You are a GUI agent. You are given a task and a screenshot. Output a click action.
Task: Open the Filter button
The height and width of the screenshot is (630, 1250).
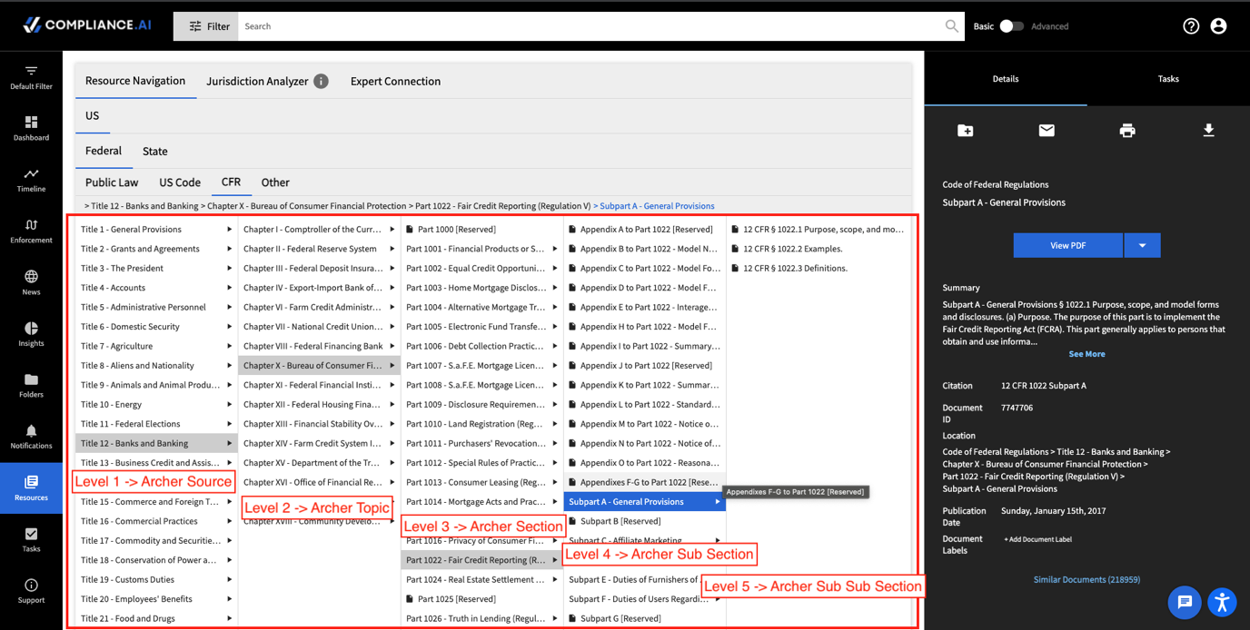coord(206,26)
